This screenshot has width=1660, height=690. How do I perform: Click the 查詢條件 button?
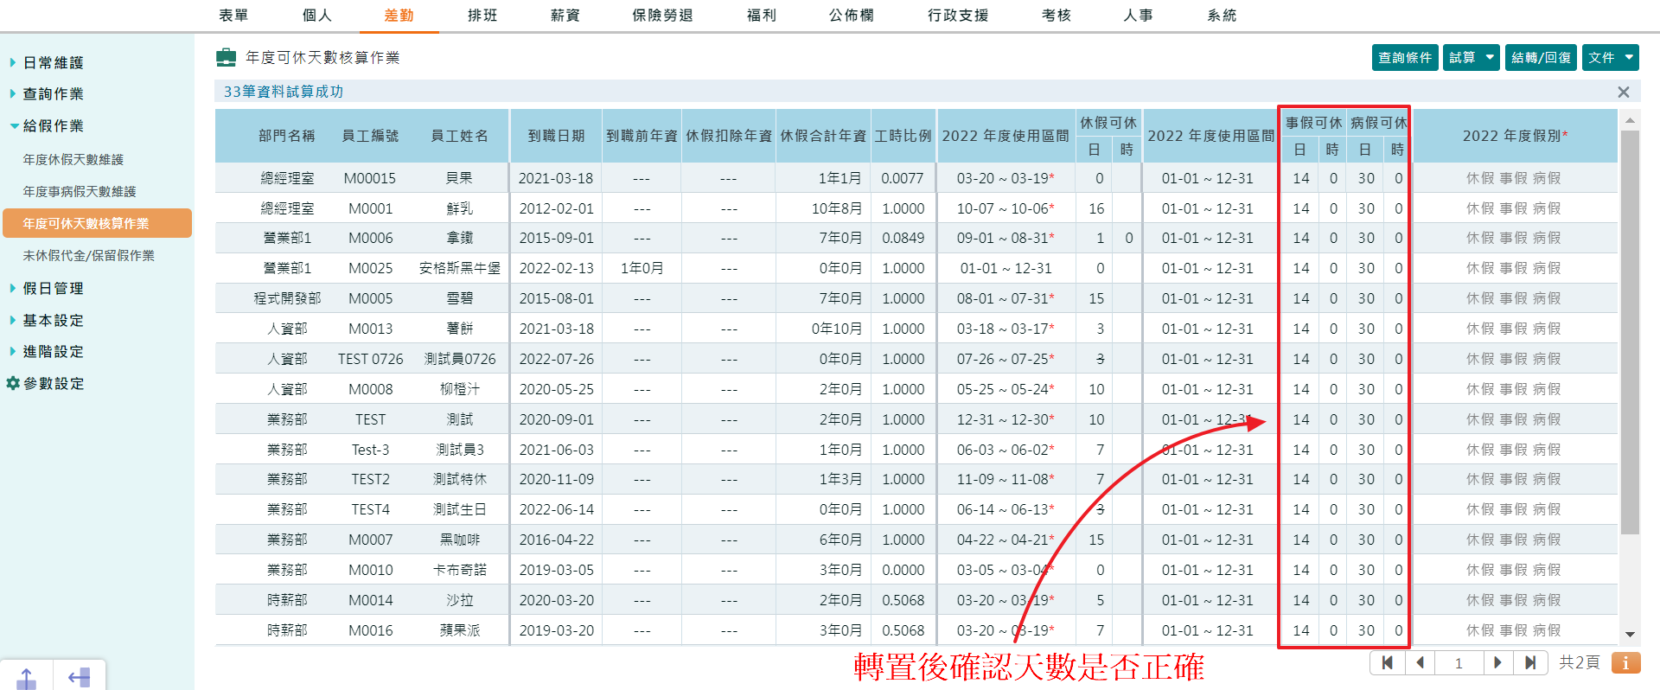[1405, 58]
